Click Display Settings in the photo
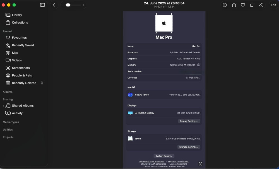The image size is (279, 169). pos(189,121)
